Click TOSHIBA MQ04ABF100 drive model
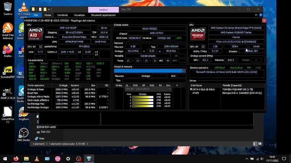Viewport: 291px width, 163px height. (x=237, y=90)
